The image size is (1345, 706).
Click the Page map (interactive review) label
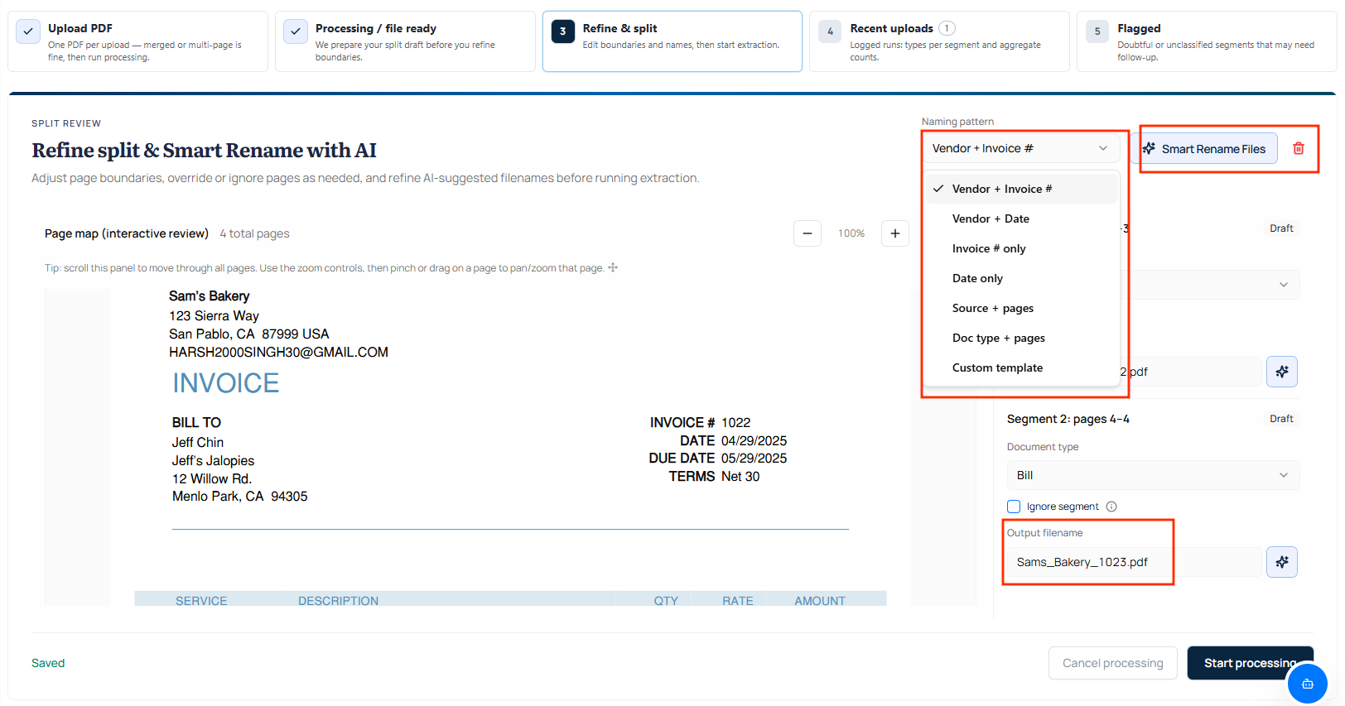click(x=127, y=233)
